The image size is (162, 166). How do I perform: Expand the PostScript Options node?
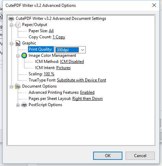click(x=18, y=105)
